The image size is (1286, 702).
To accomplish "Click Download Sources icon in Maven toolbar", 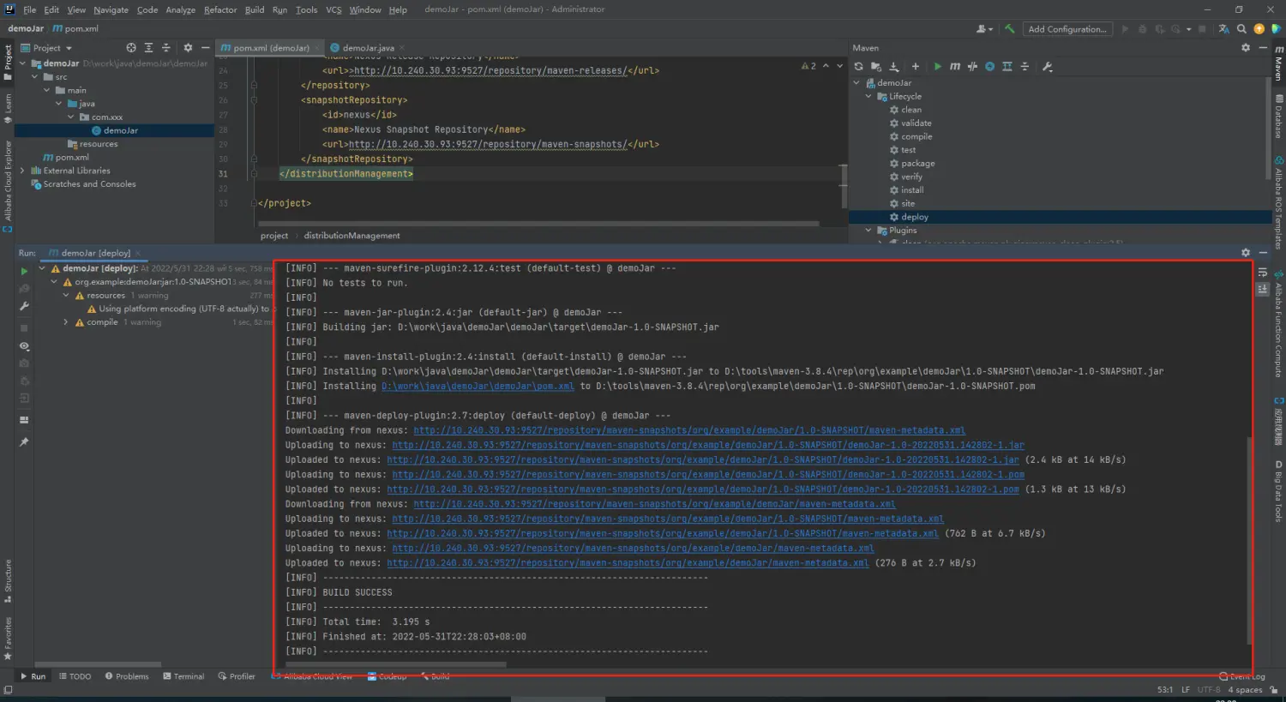I will point(894,67).
